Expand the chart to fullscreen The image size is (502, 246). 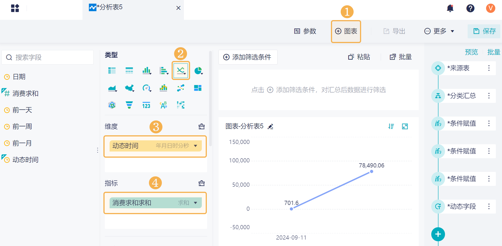tap(405, 126)
